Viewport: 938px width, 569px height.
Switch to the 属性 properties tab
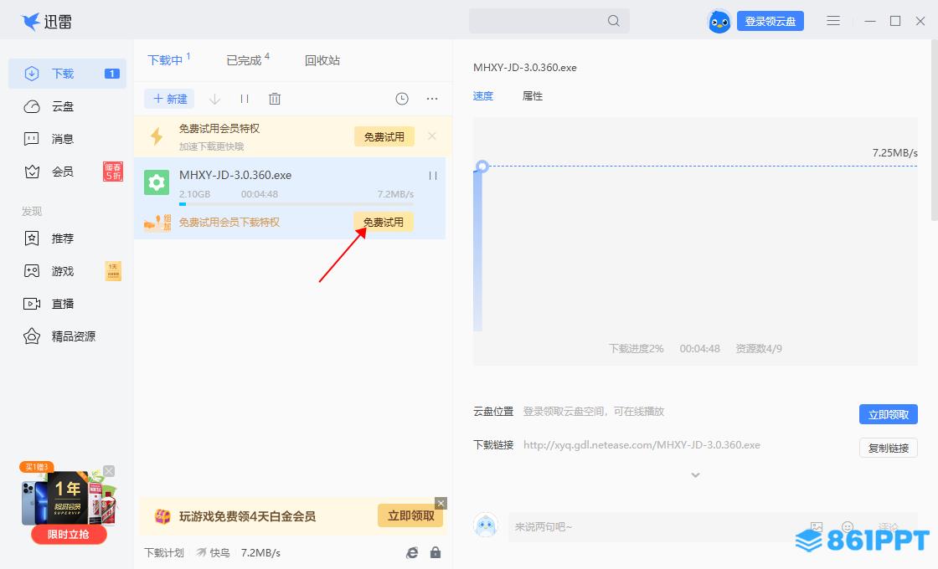[533, 95]
